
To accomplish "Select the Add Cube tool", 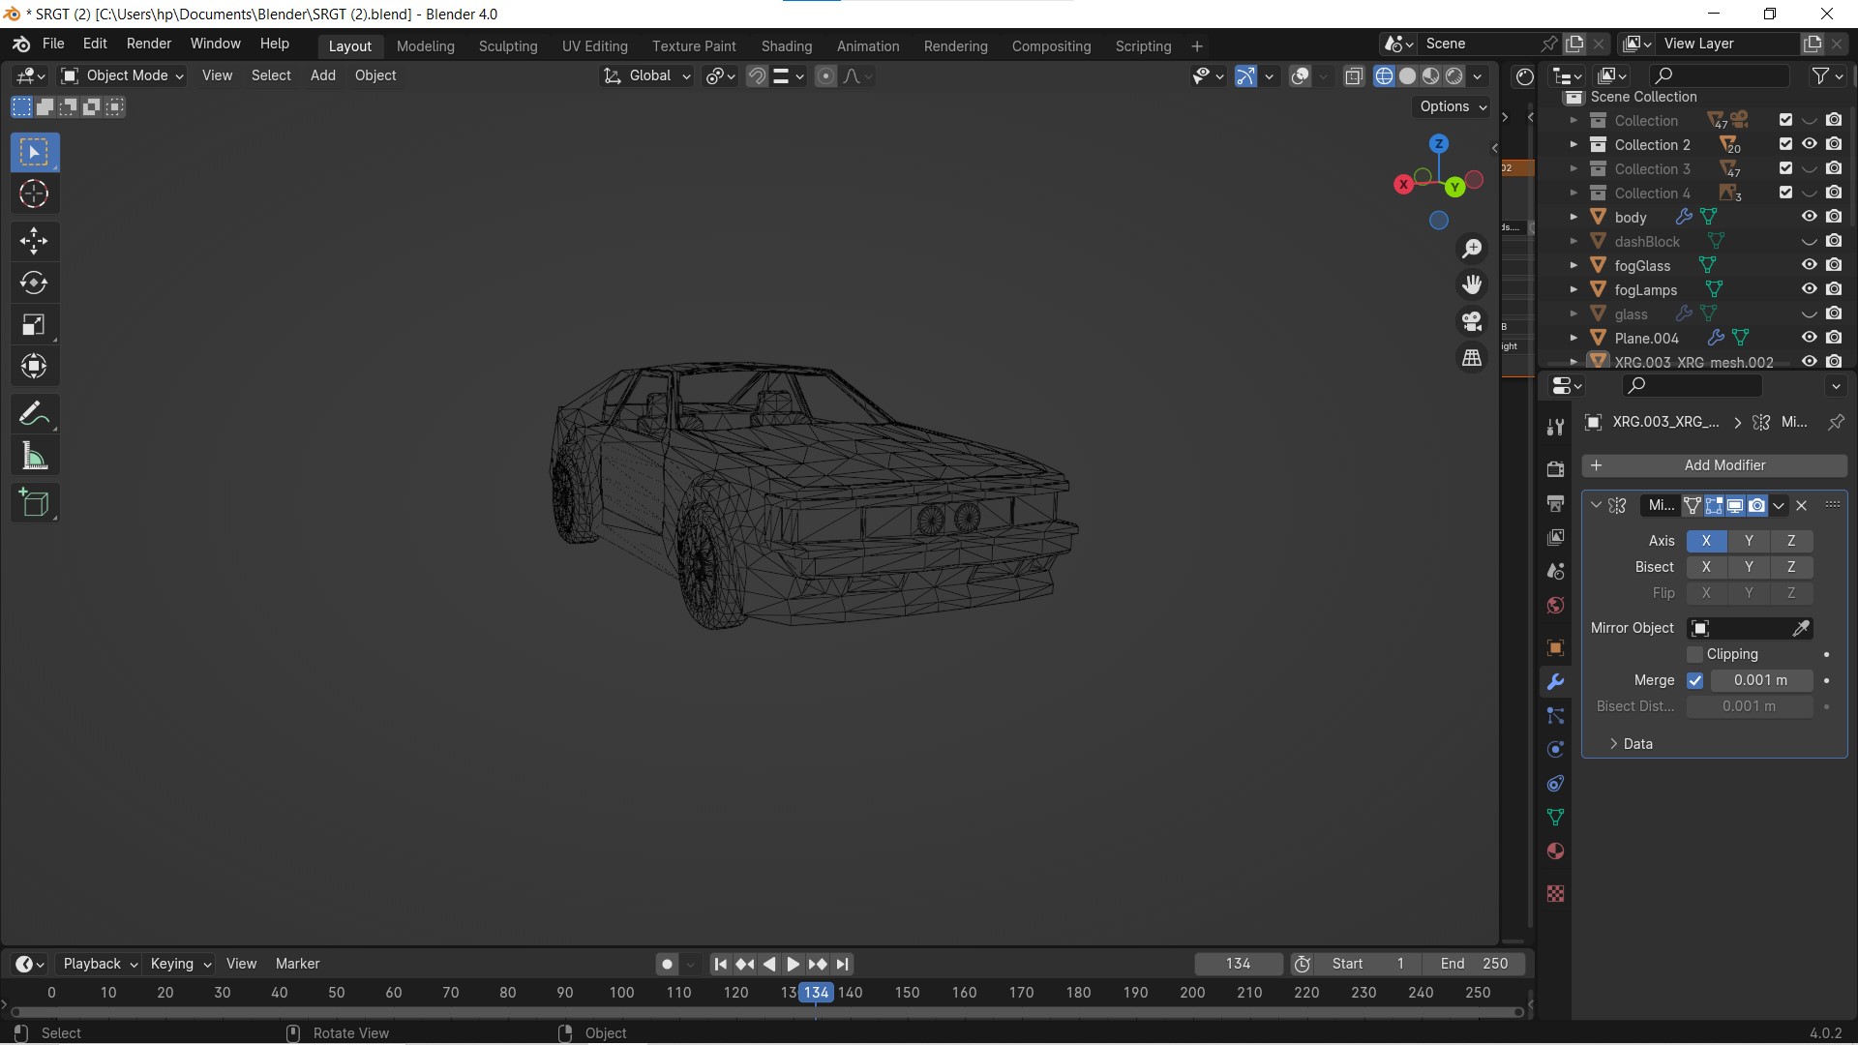I will point(34,503).
